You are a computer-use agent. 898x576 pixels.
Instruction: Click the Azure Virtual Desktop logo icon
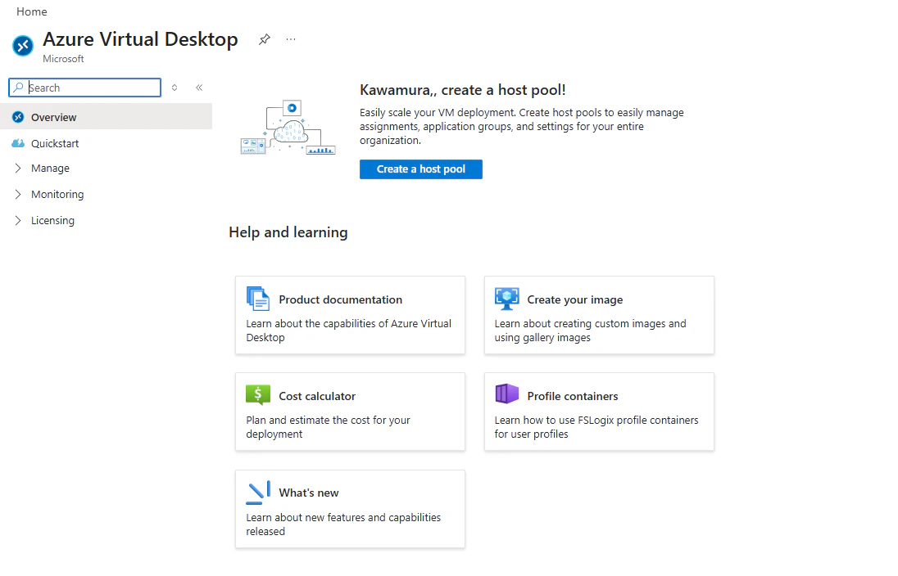click(x=23, y=46)
